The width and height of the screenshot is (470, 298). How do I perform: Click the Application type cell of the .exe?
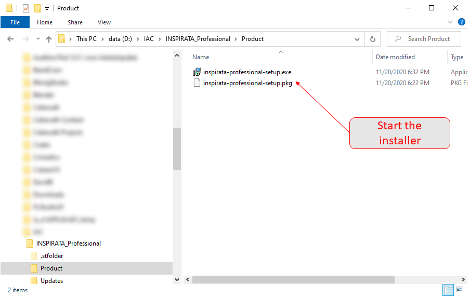pyautogui.click(x=459, y=72)
